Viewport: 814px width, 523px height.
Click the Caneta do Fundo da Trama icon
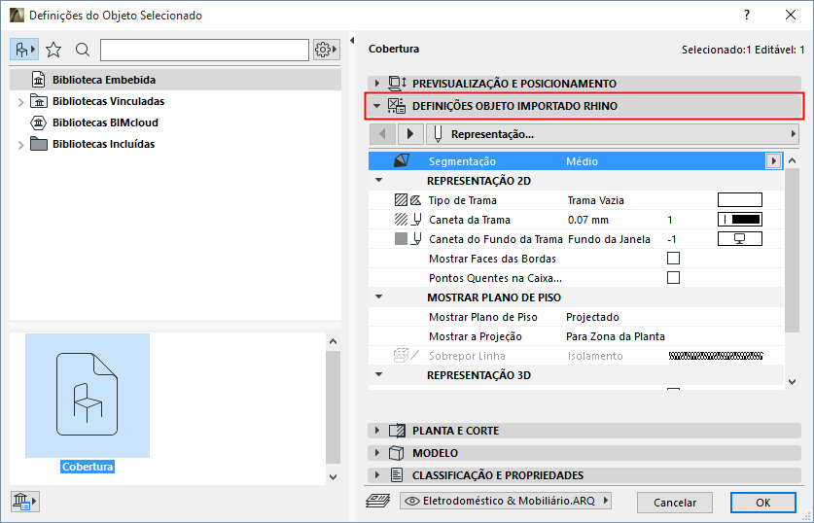coord(407,239)
